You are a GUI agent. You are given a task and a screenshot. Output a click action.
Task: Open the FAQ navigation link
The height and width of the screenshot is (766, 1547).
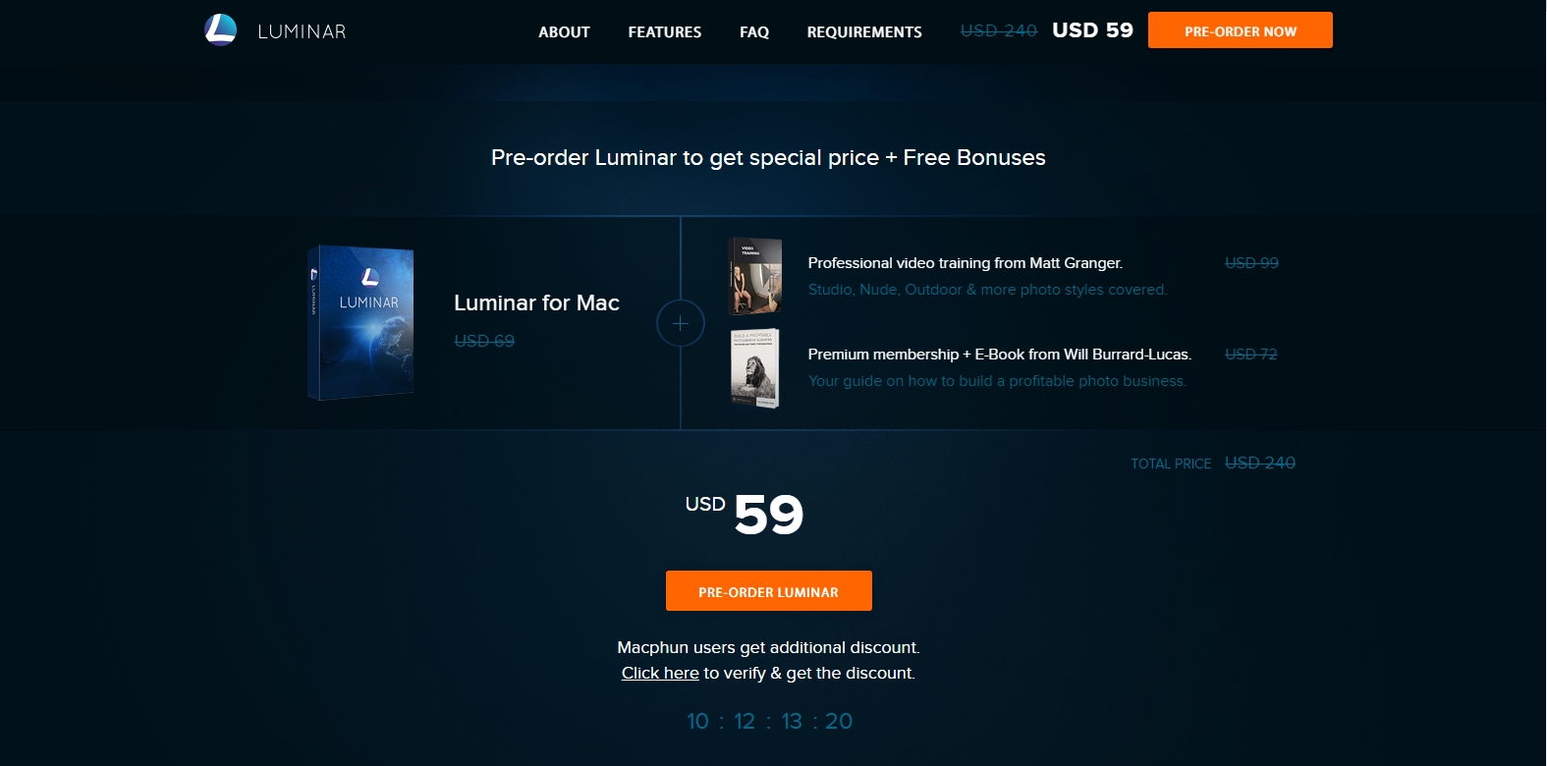point(754,31)
